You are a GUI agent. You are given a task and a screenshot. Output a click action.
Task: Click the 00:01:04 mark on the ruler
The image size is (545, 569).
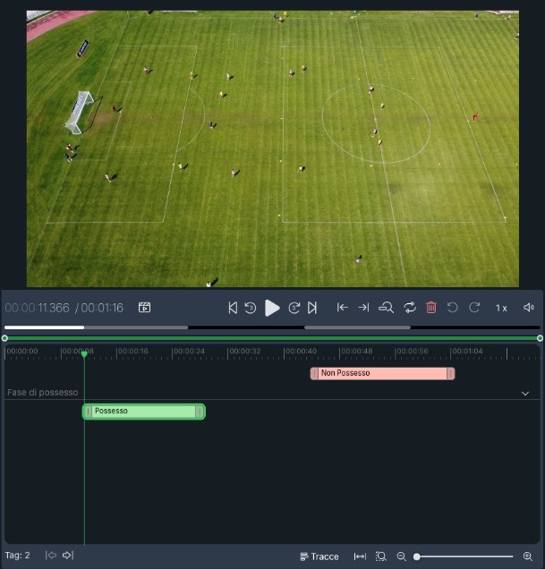click(467, 352)
